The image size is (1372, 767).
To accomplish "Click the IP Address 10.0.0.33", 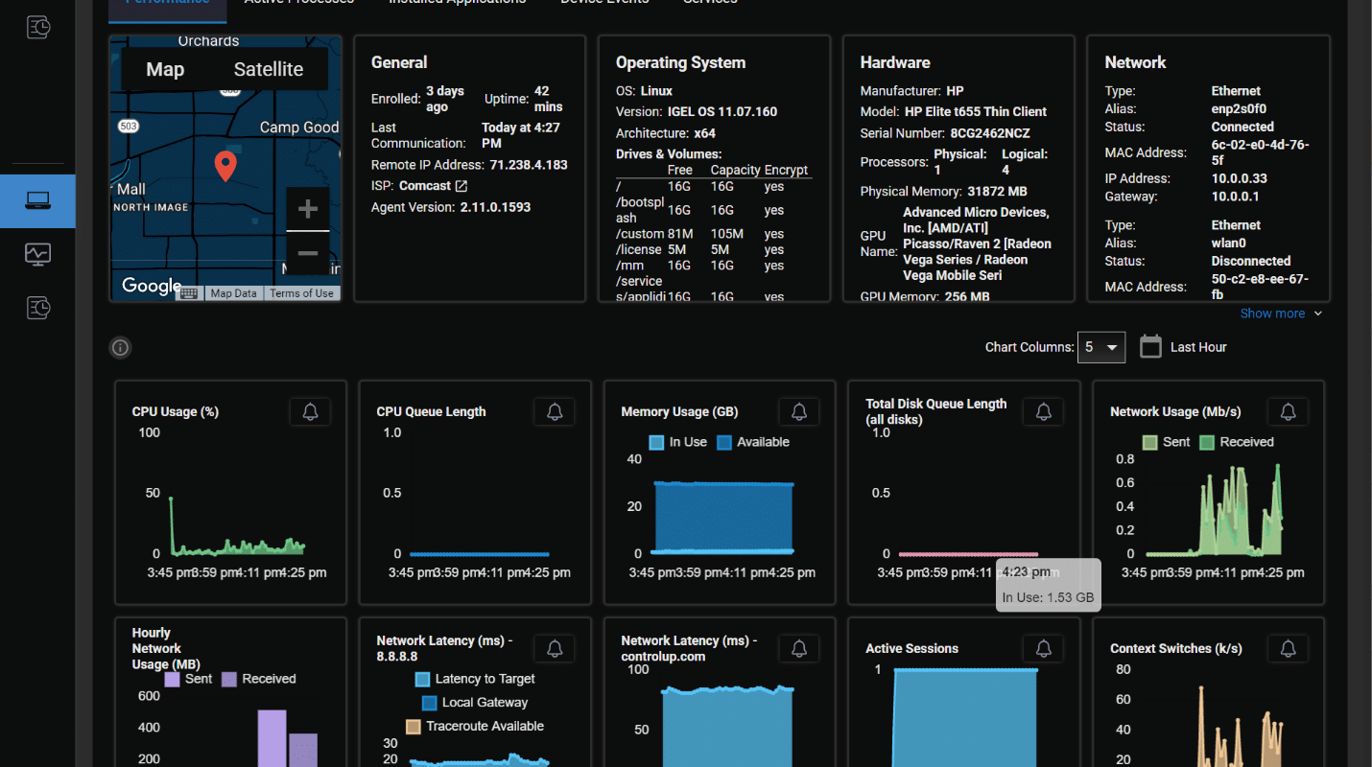I will 1239,178.
